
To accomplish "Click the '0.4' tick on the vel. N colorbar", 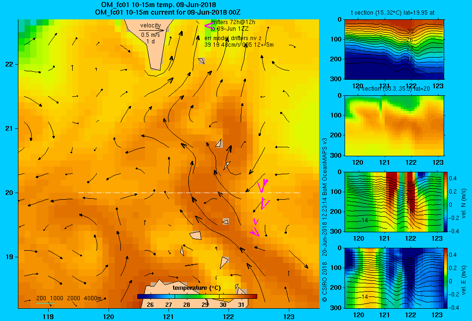I will [453, 178].
